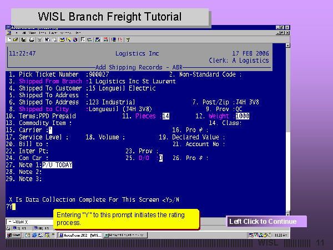Click the highlighted Pieces value 14
333x250 pixels.
[165, 116]
